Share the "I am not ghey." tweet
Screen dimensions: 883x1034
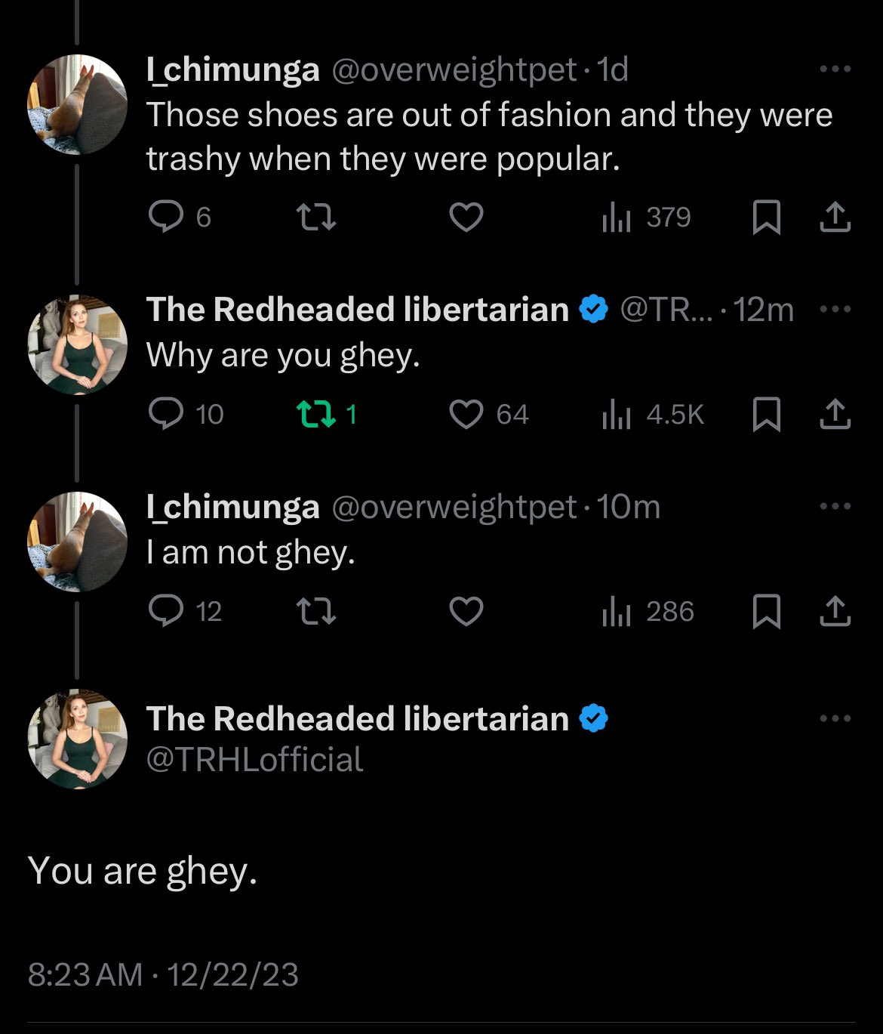835,611
